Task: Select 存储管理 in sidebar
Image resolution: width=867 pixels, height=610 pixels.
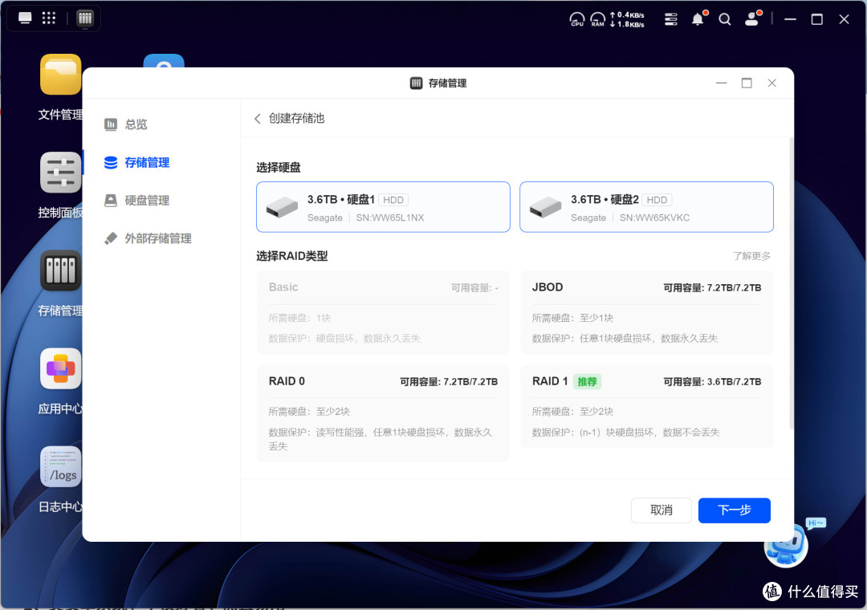Action: pos(136,162)
